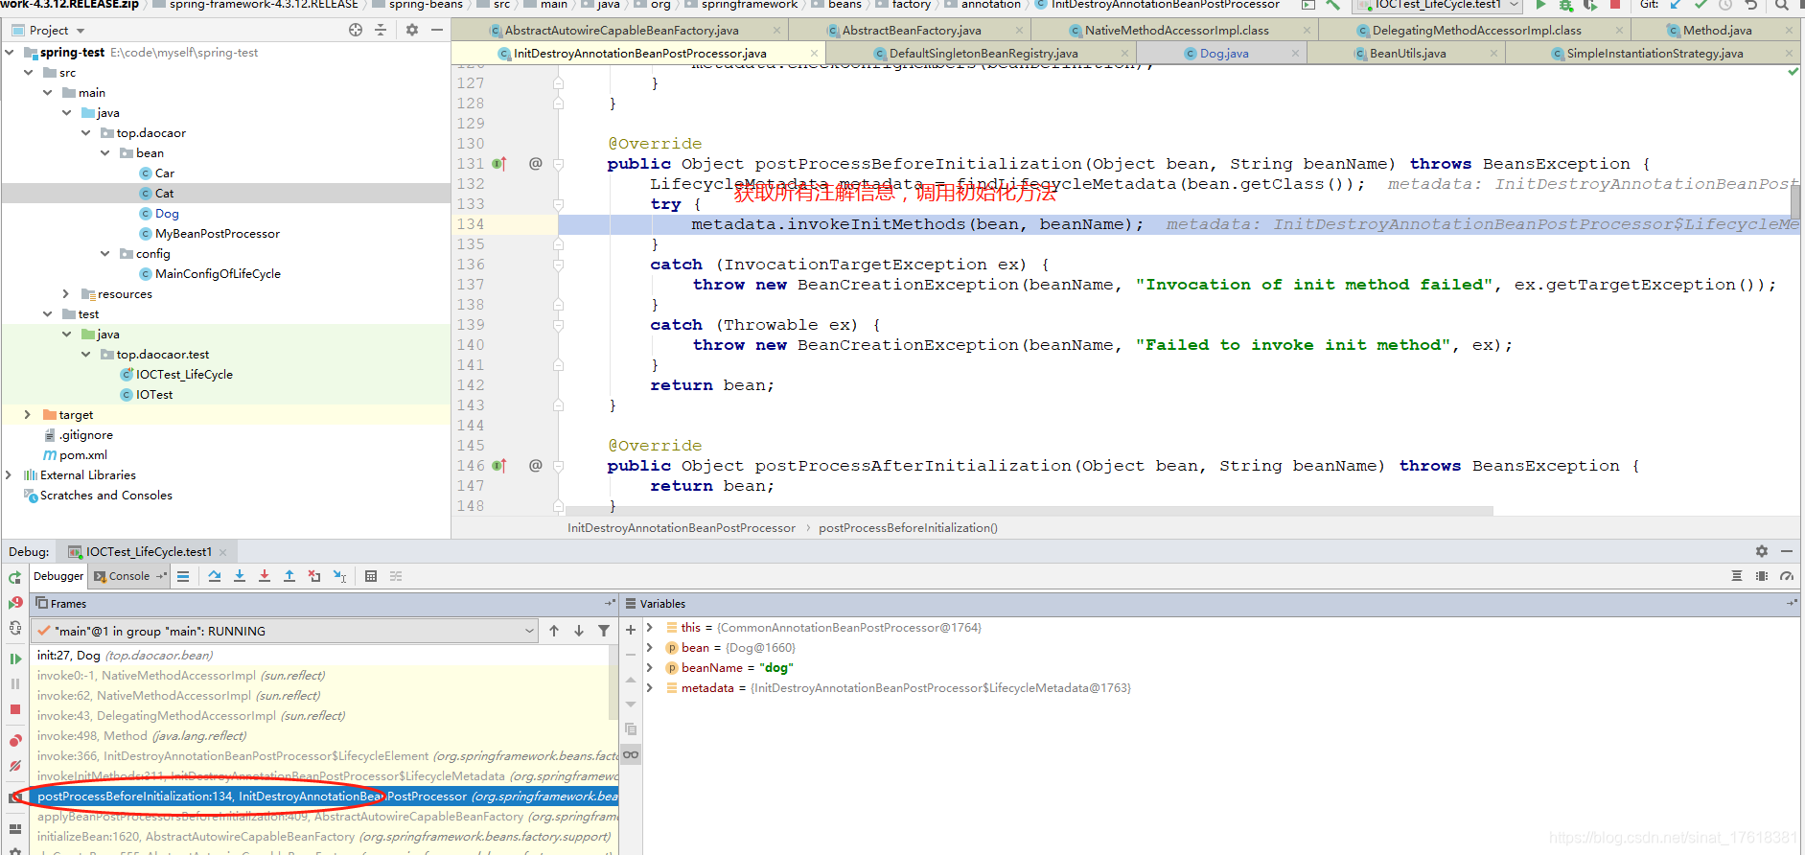This screenshot has height=855, width=1805.
Task: Click breadcrumb postProcessBeforeInitialization()
Action: coord(908,528)
